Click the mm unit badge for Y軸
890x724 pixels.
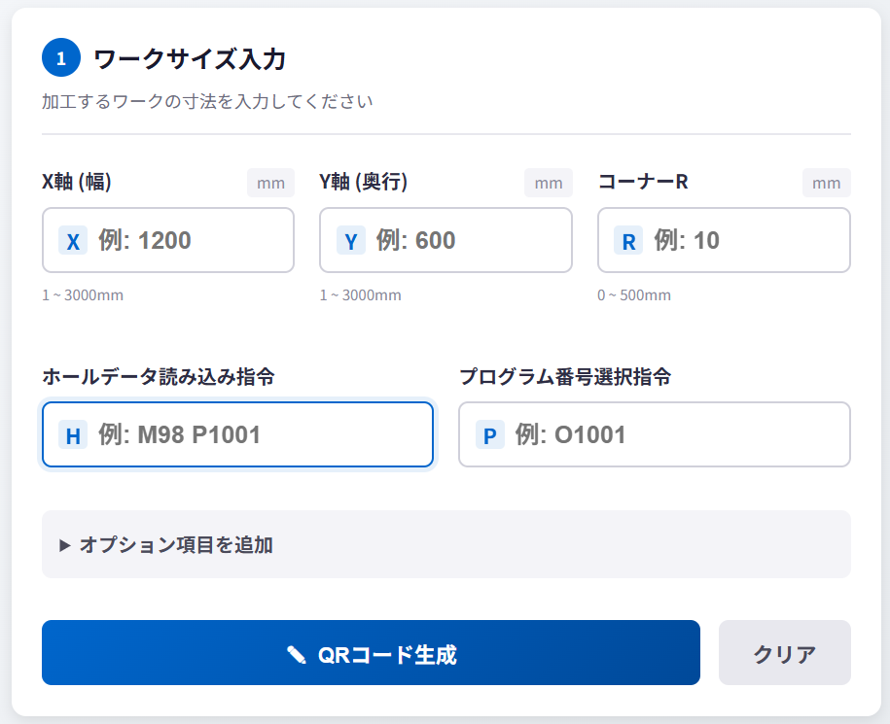pyautogui.click(x=549, y=183)
